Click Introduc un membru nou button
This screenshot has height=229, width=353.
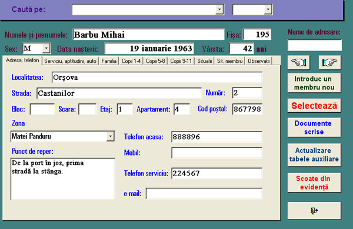[314, 83]
